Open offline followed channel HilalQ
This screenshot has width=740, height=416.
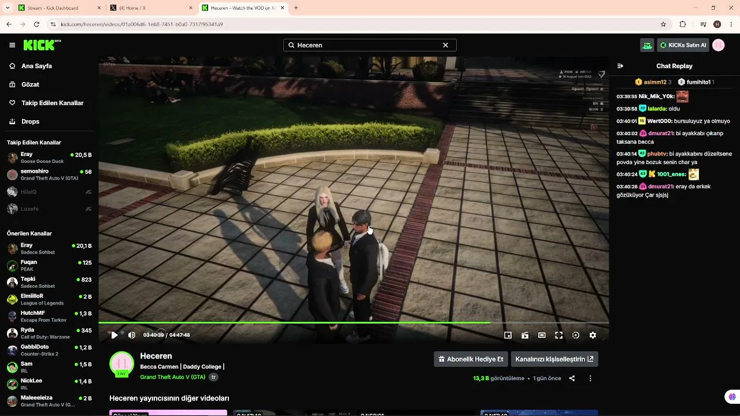pos(49,192)
